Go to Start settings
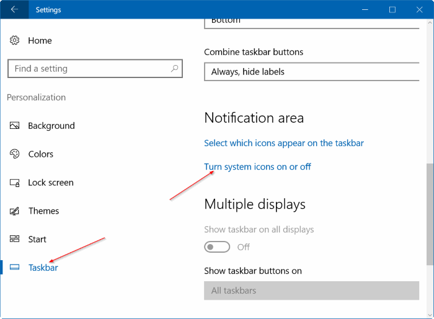The width and height of the screenshot is (434, 319). pos(37,239)
